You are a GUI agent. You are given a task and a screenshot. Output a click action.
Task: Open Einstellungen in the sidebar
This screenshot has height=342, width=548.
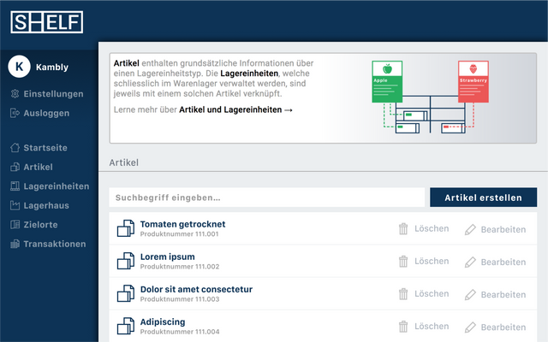tap(53, 94)
